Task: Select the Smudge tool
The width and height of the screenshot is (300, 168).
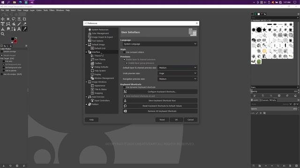Action: [8, 29]
